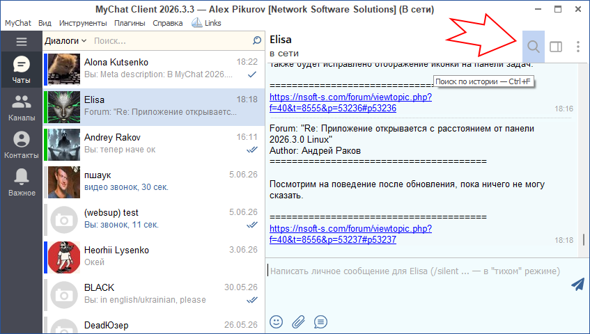The image size is (590, 334).
Task: Open the Контакты section
Action: [22, 145]
